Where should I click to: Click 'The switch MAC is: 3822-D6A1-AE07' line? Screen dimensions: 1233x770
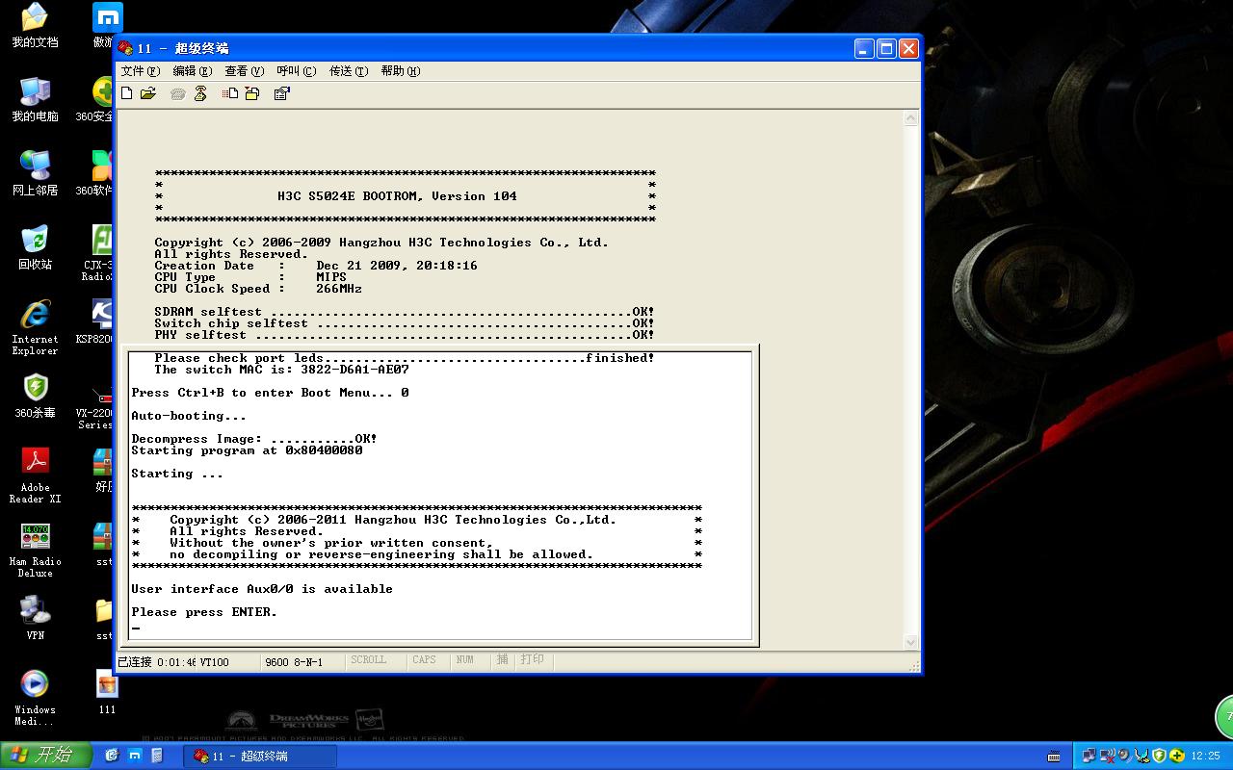281,370
